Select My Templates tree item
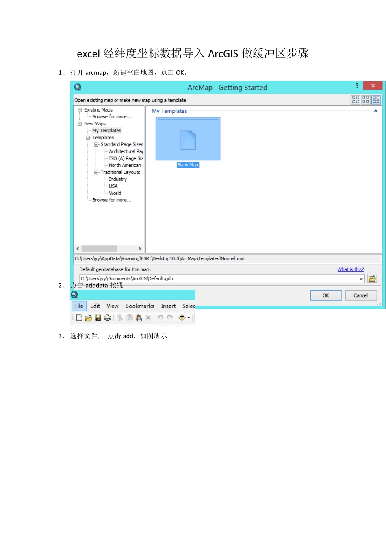Image resolution: width=386 pixels, height=547 pixels. (x=107, y=131)
